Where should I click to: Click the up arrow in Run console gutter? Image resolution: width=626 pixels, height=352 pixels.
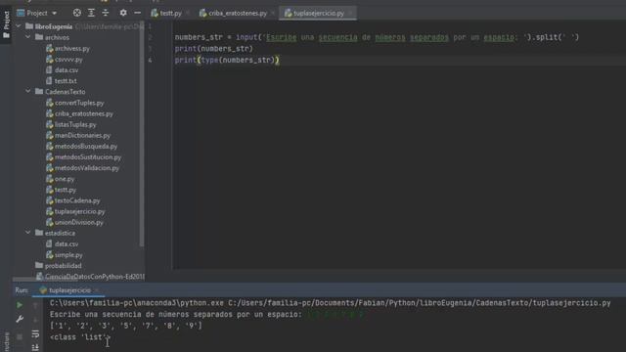(x=35, y=306)
